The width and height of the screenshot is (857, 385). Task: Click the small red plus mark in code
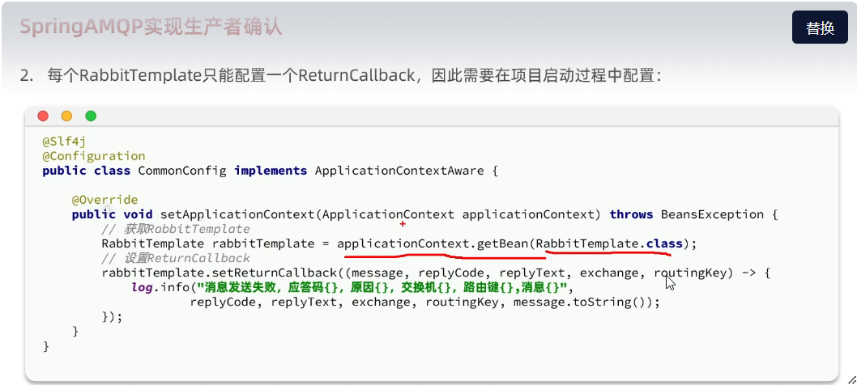point(403,223)
